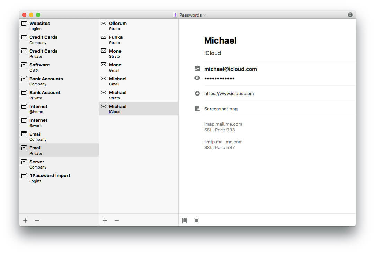Select the Bank Accounts Company category

click(x=59, y=81)
